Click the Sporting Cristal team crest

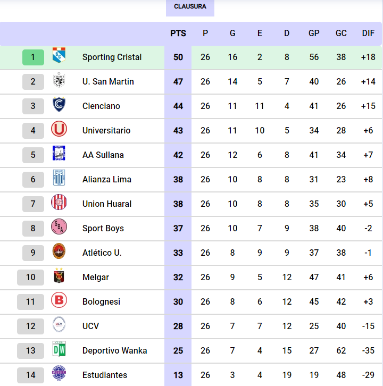point(59,56)
